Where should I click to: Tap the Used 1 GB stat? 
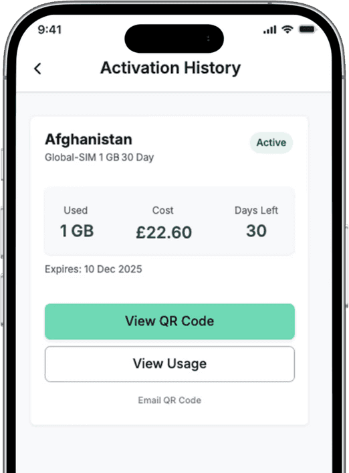tap(77, 230)
